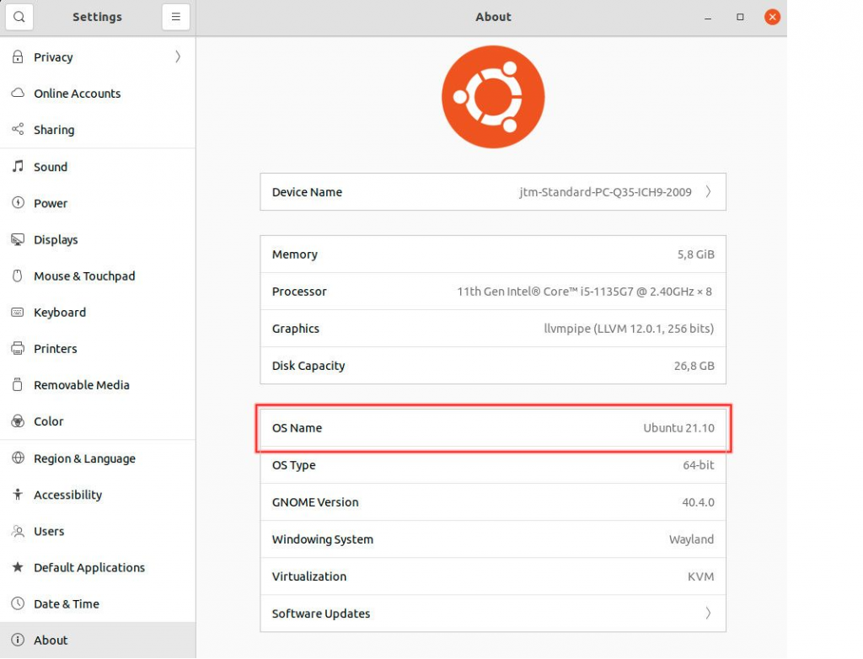This screenshot has width=863, height=659.
Task: Go to Sharing settings
Action: 98,130
